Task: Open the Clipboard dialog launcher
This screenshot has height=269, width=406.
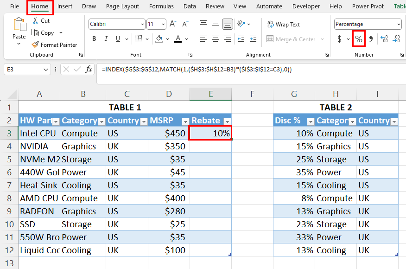Action: (x=81, y=55)
